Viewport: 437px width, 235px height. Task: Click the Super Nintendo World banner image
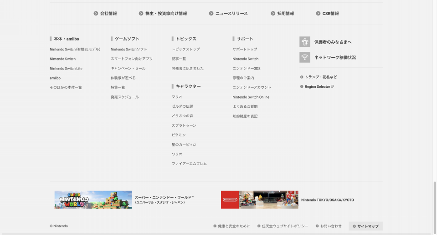pyautogui.click(x=93, y=200)
